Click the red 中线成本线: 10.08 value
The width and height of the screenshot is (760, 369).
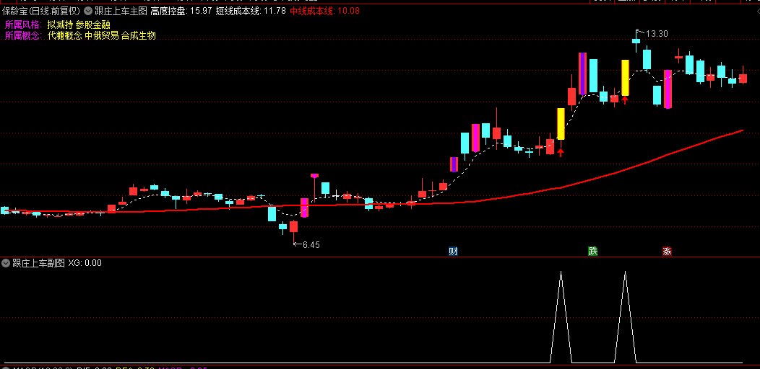(325, 11)
